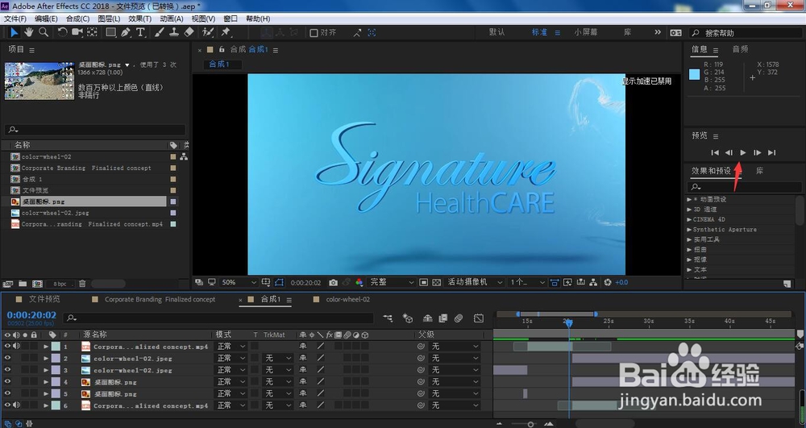Switch to the 默认 workspace
The height and width of the screenshot is (428, 806).
[497, 32]
